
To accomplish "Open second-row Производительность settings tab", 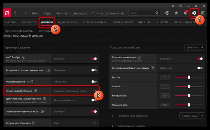I will 18,31.
